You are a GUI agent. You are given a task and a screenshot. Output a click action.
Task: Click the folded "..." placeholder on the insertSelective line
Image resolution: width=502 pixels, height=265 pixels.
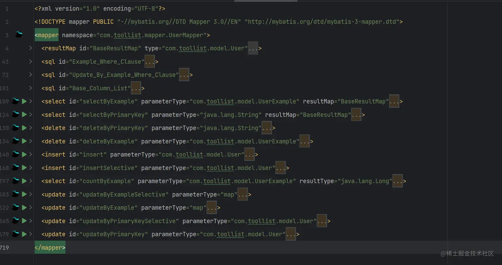(281, 168)
